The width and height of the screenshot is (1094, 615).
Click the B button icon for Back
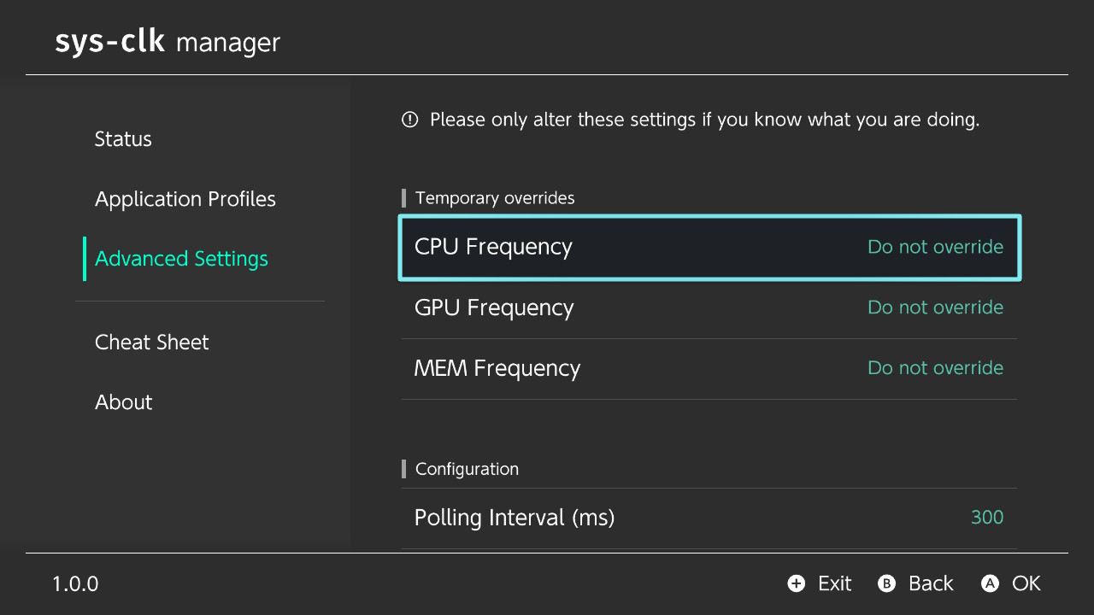click(886, 583)
